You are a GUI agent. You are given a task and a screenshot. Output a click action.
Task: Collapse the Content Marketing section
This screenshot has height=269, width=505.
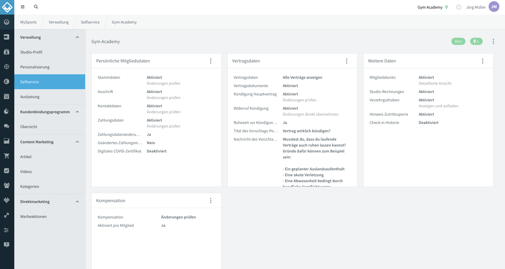[x=77, y=142]
